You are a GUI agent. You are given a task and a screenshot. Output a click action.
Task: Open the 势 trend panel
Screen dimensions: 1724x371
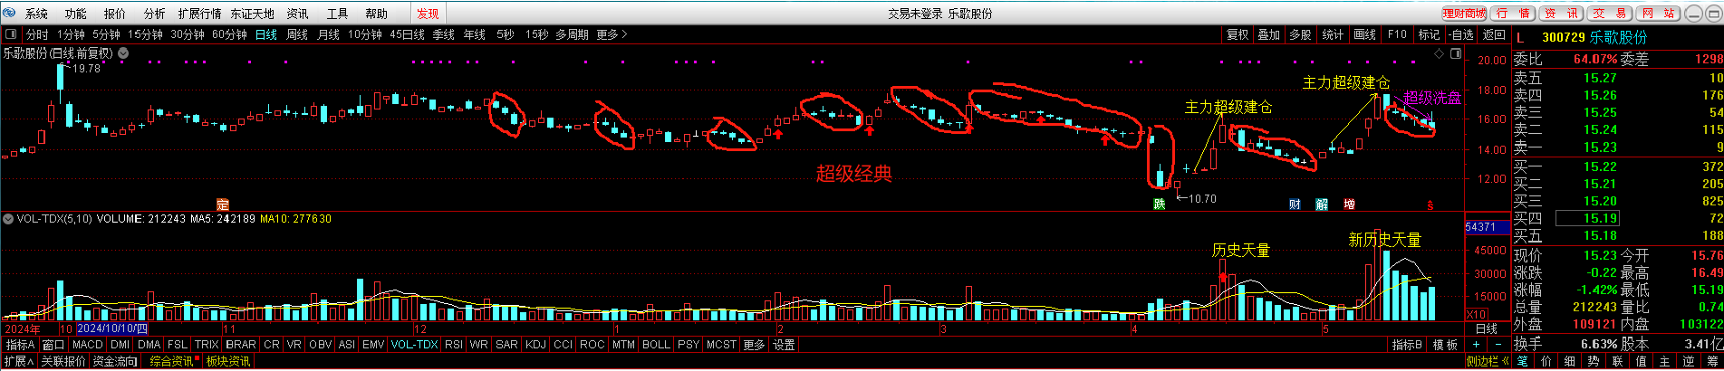point(1594,361)
